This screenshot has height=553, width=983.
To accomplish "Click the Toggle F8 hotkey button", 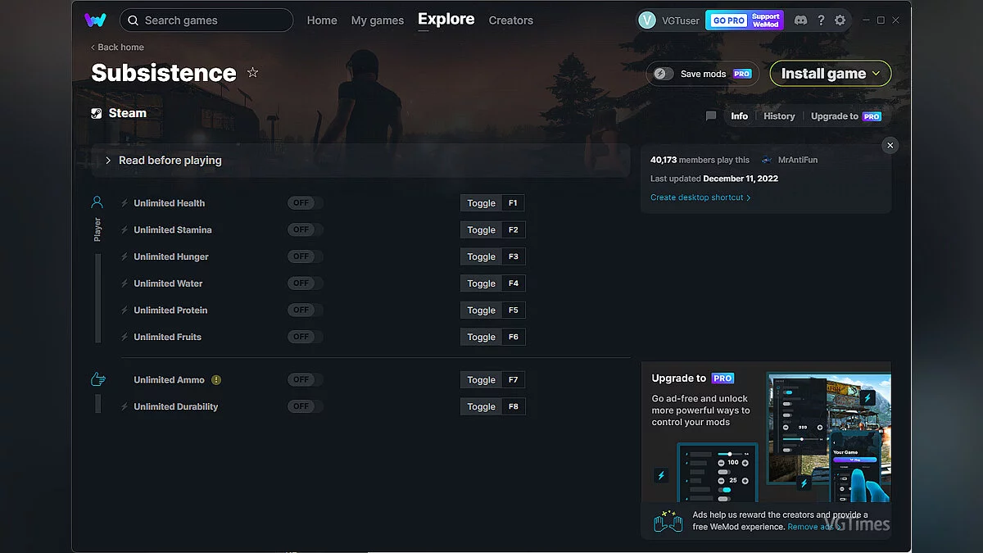I will (492, 406).
